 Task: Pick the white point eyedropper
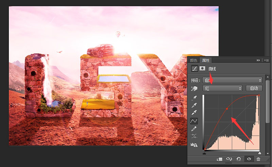click(194, 112)
